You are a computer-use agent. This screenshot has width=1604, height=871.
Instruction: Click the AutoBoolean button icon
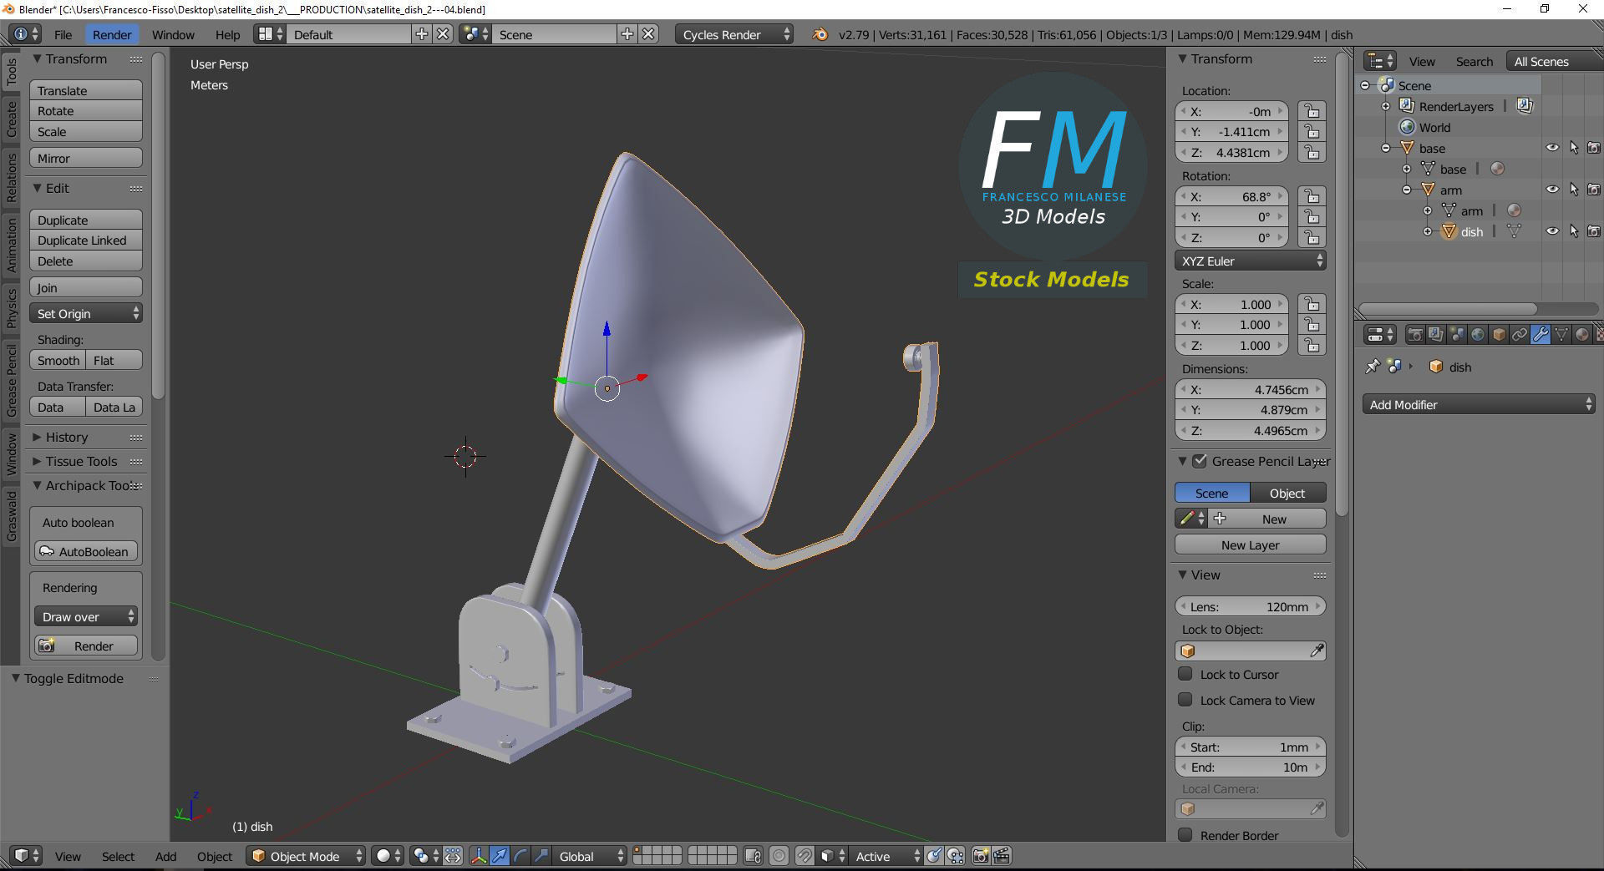48,551
